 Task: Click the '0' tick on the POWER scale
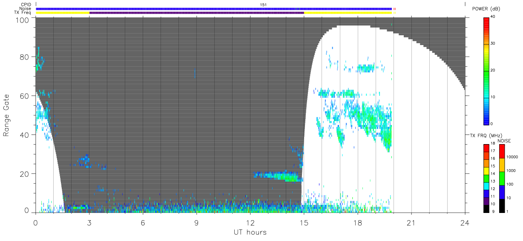492,124
